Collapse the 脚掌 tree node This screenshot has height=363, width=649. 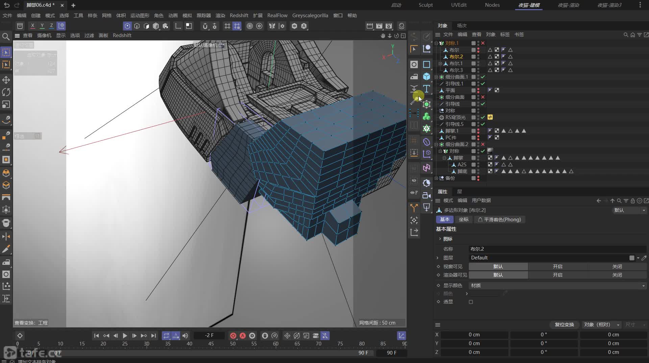(x=444, y=158)
